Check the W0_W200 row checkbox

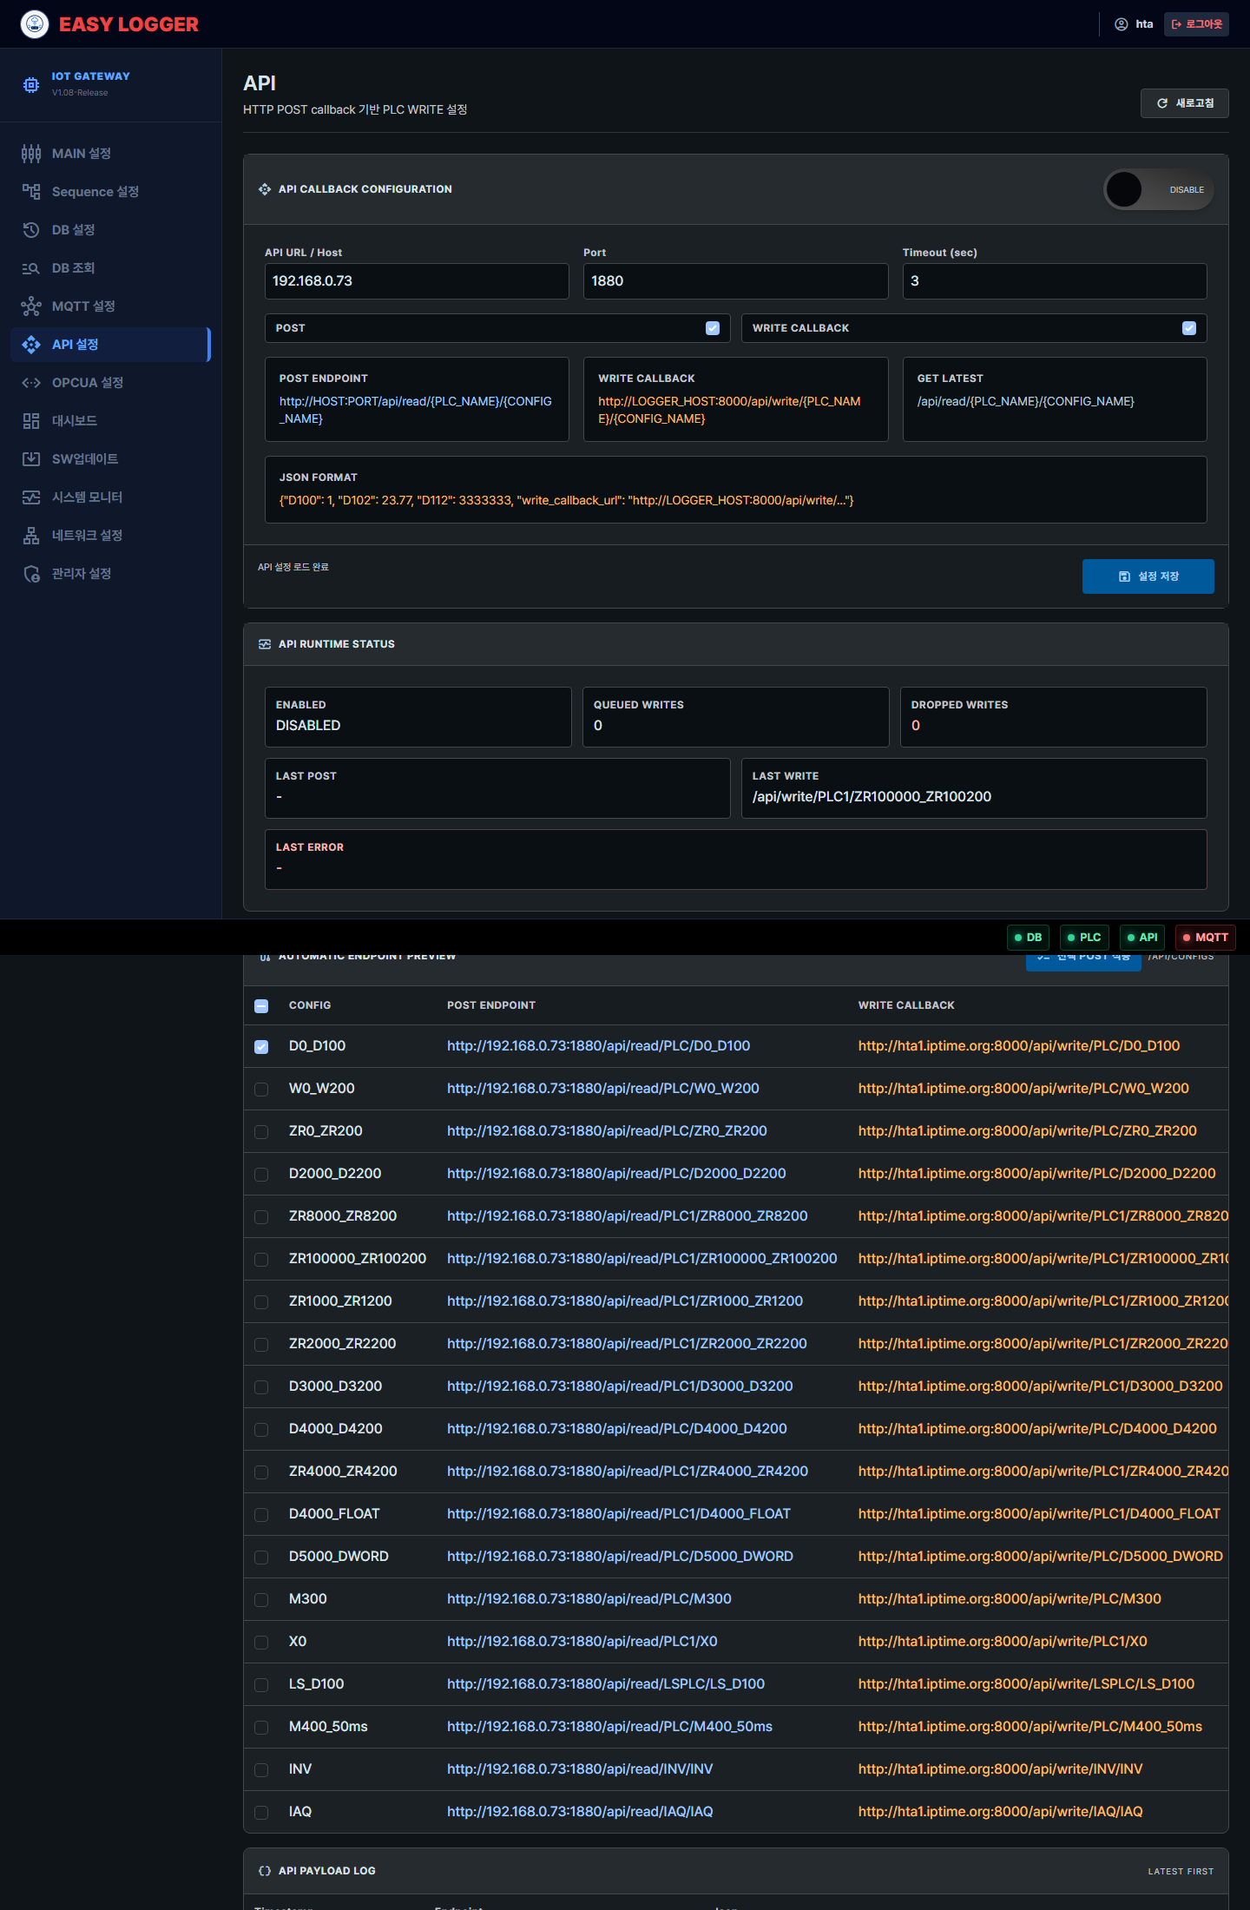pyautogui.click(x=261, y=1090)
